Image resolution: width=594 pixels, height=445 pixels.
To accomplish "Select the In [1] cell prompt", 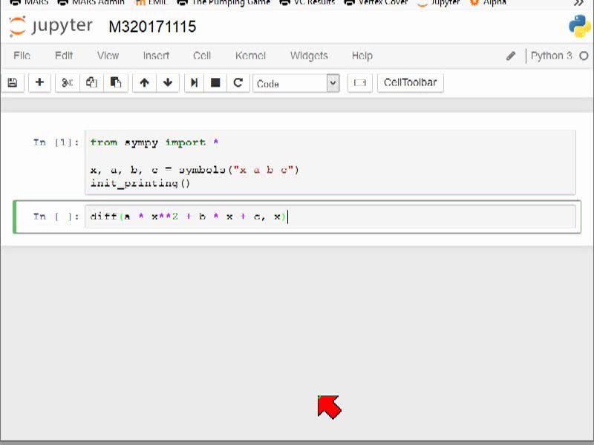I will (x=56, y=142).
